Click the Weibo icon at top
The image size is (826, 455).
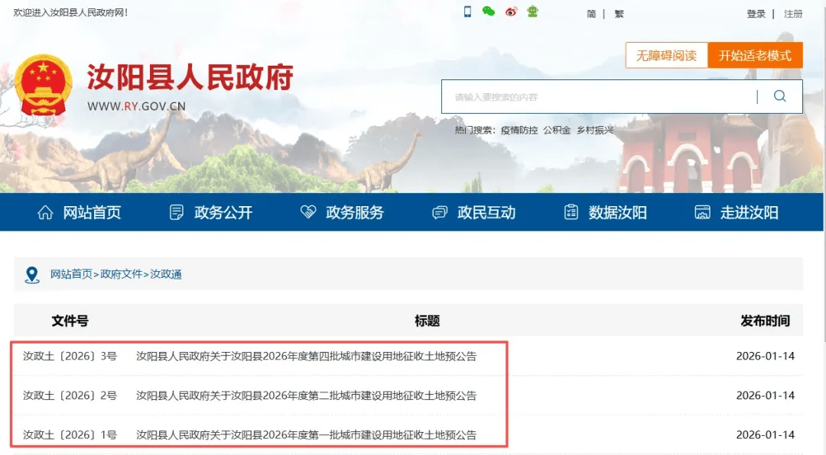[511, 11]
